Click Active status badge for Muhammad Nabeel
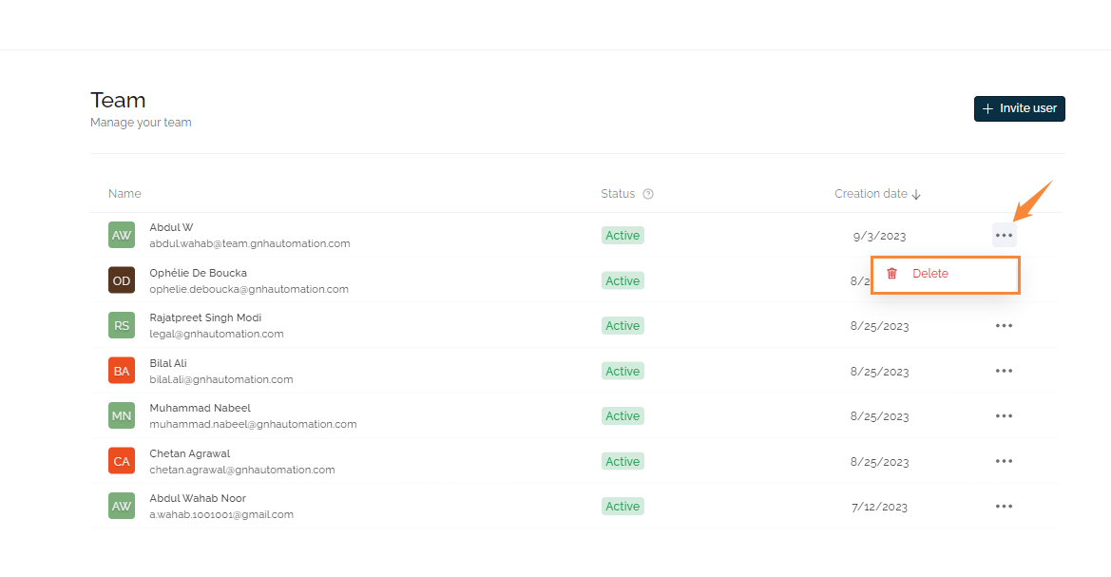The width and height of the screenshot is (1111, 577). coord(623,416)
